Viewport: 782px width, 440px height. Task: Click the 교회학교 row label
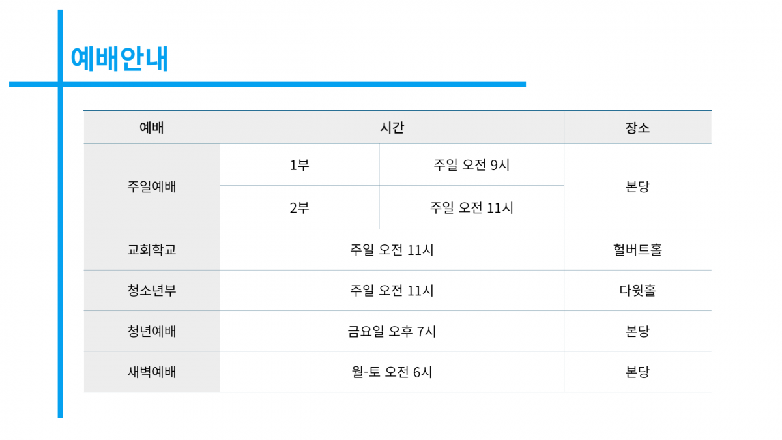pyautogui.click(x=152, y=250)
